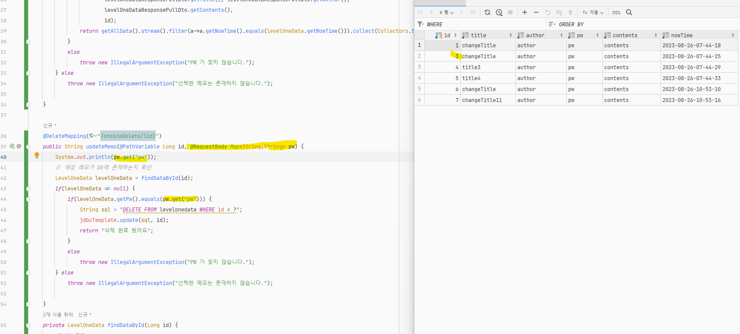
Task: Toggle sort arrows on id column
Action: (455, 35)
